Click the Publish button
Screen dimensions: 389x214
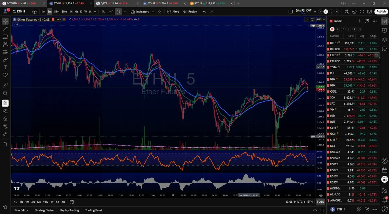[381, 12]
